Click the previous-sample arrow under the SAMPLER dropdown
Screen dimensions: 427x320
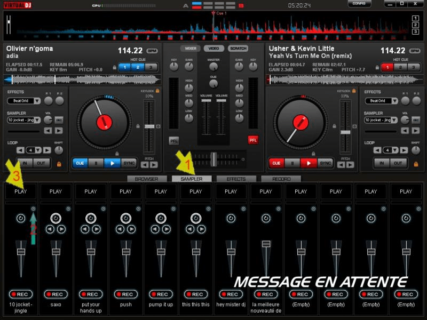point(48,130)
